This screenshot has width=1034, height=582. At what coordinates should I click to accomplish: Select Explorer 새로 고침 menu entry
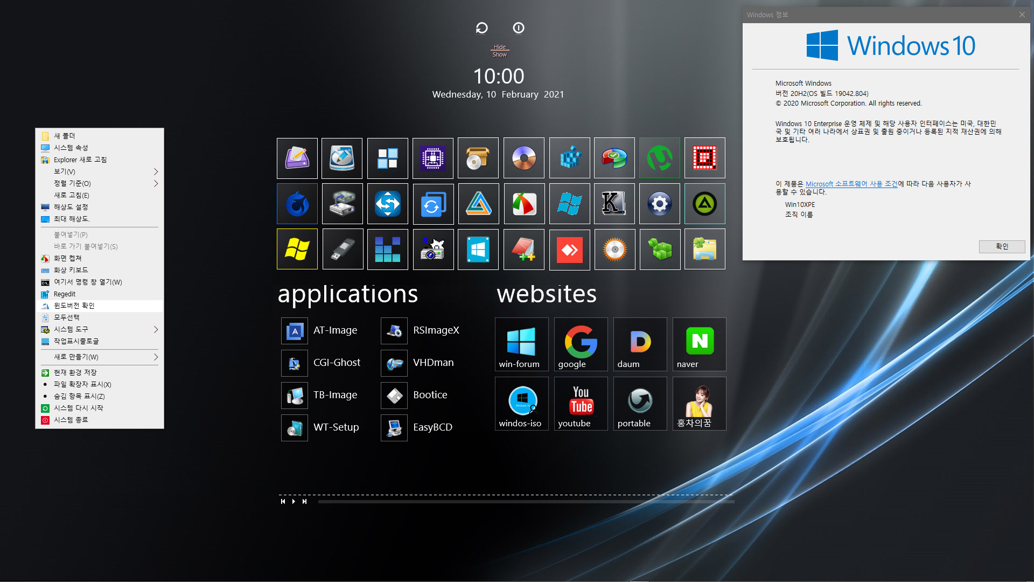click(x=100, y=160)
